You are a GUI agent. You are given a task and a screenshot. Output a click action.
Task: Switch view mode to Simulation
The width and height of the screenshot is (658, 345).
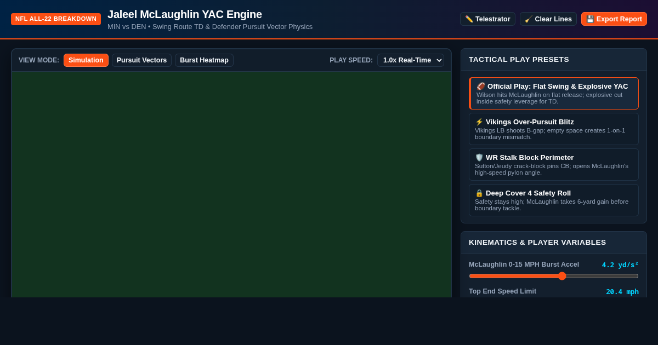click(86, 60)
